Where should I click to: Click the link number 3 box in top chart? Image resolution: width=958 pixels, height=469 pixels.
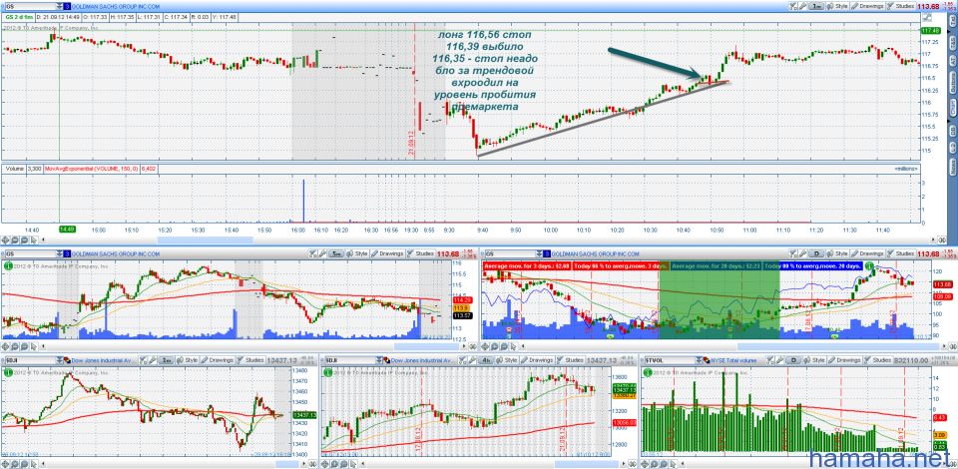coord(67,6)
